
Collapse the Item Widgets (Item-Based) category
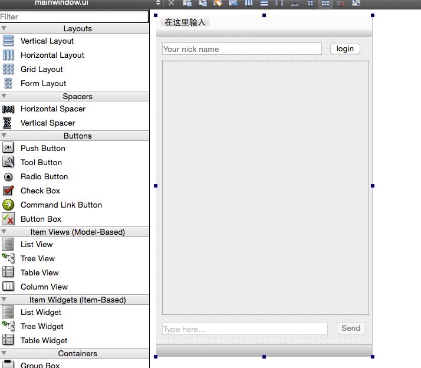click(4, 299)
